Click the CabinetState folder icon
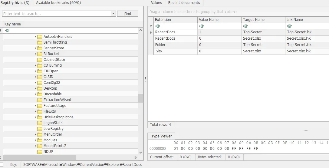Viewport: 329px width, 168px height. click(x=40, y=60)
